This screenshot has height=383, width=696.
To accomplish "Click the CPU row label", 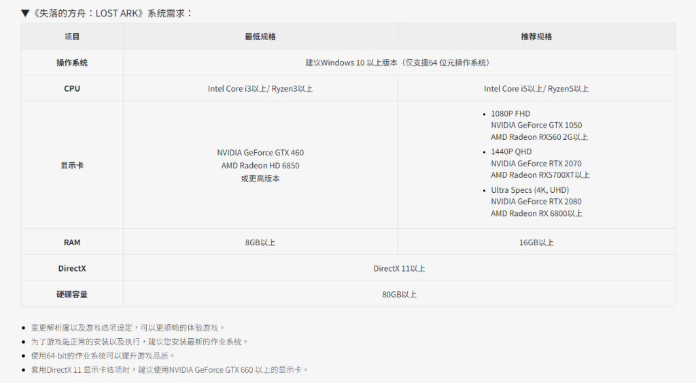I will 72,89.
